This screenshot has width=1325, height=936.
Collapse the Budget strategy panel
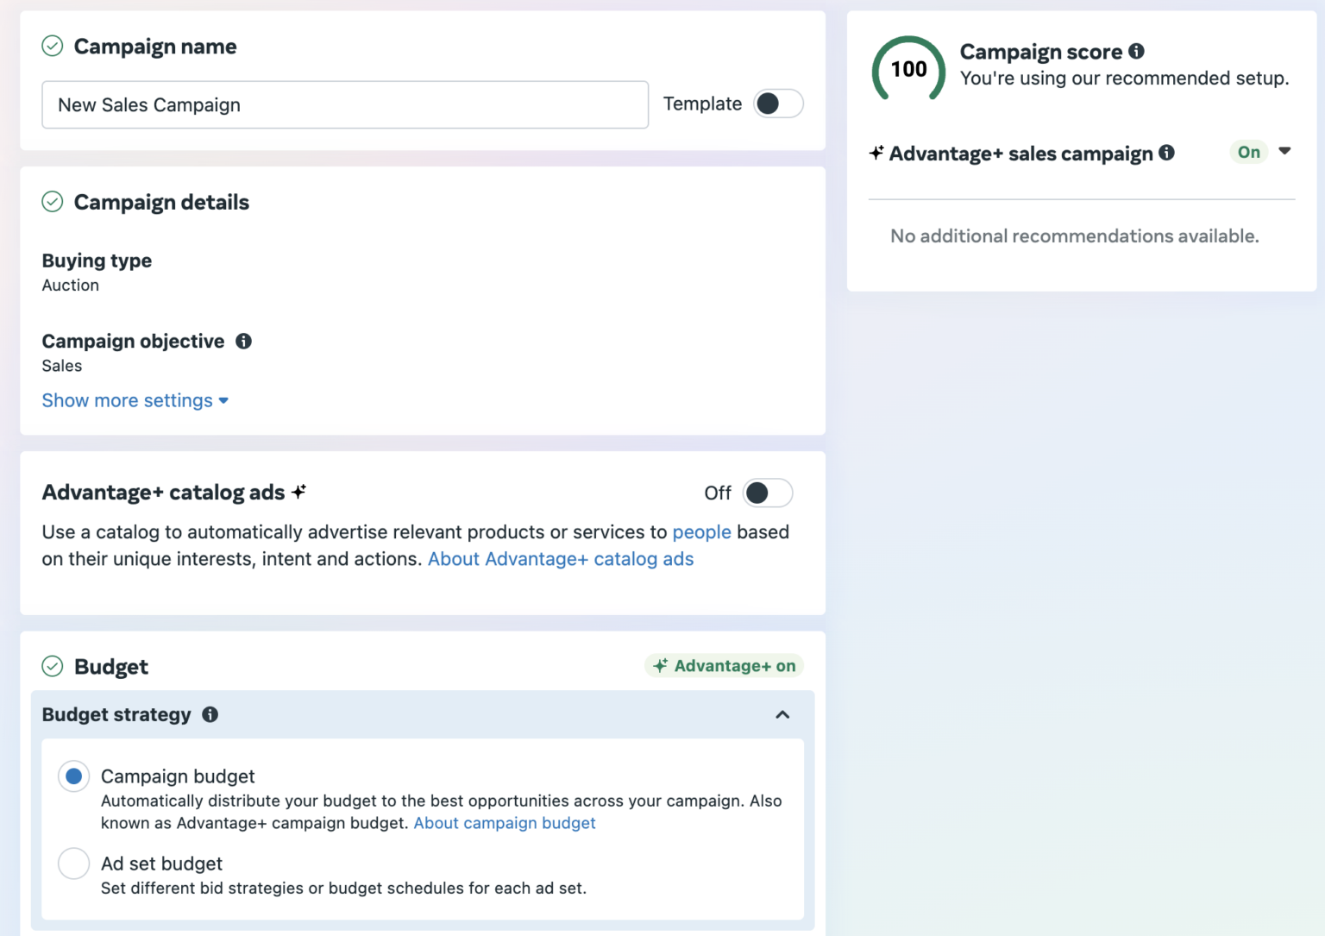782,714
